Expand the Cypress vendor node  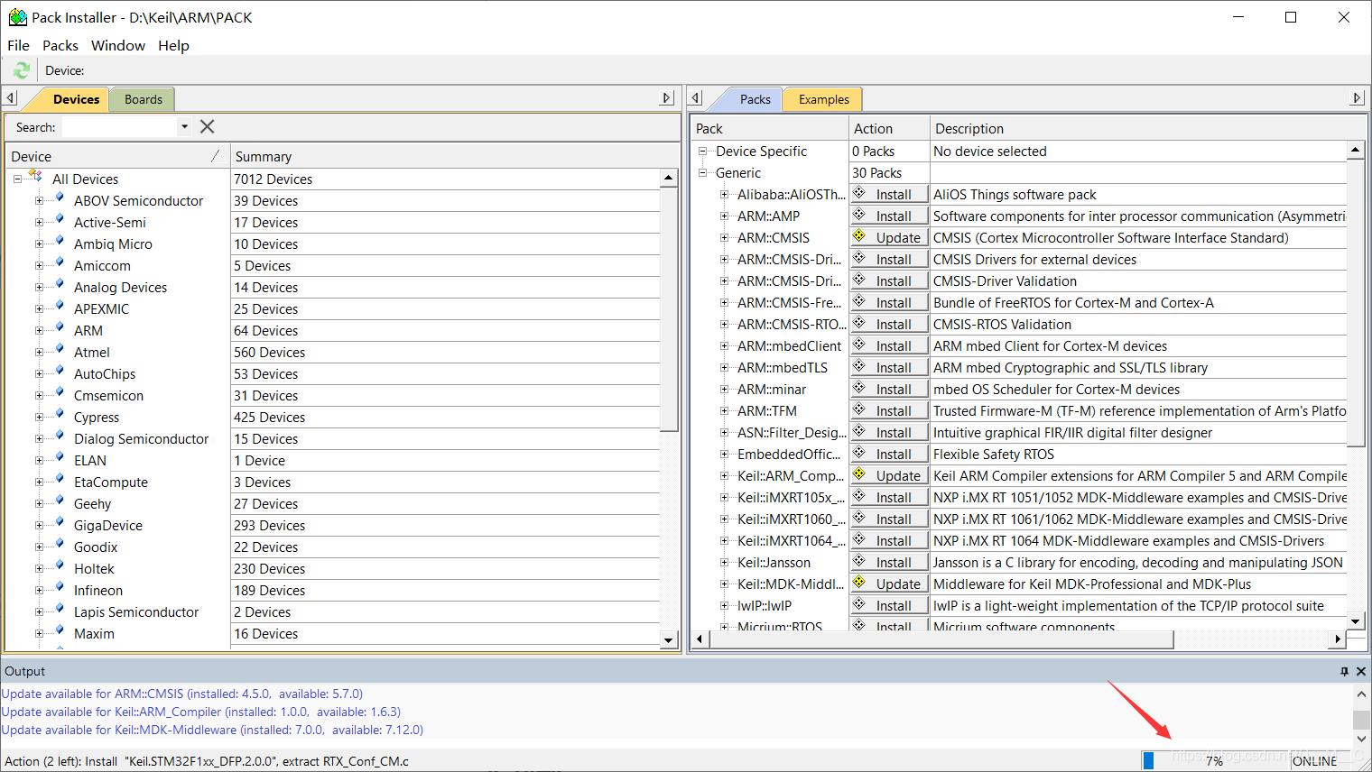39,417
